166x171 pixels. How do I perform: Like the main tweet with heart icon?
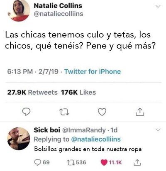coord(102,112)
